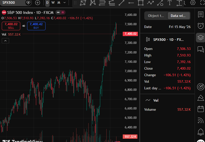Select the diagonal trend line tool
The image size is (205, 142).
tap(121, 3)
